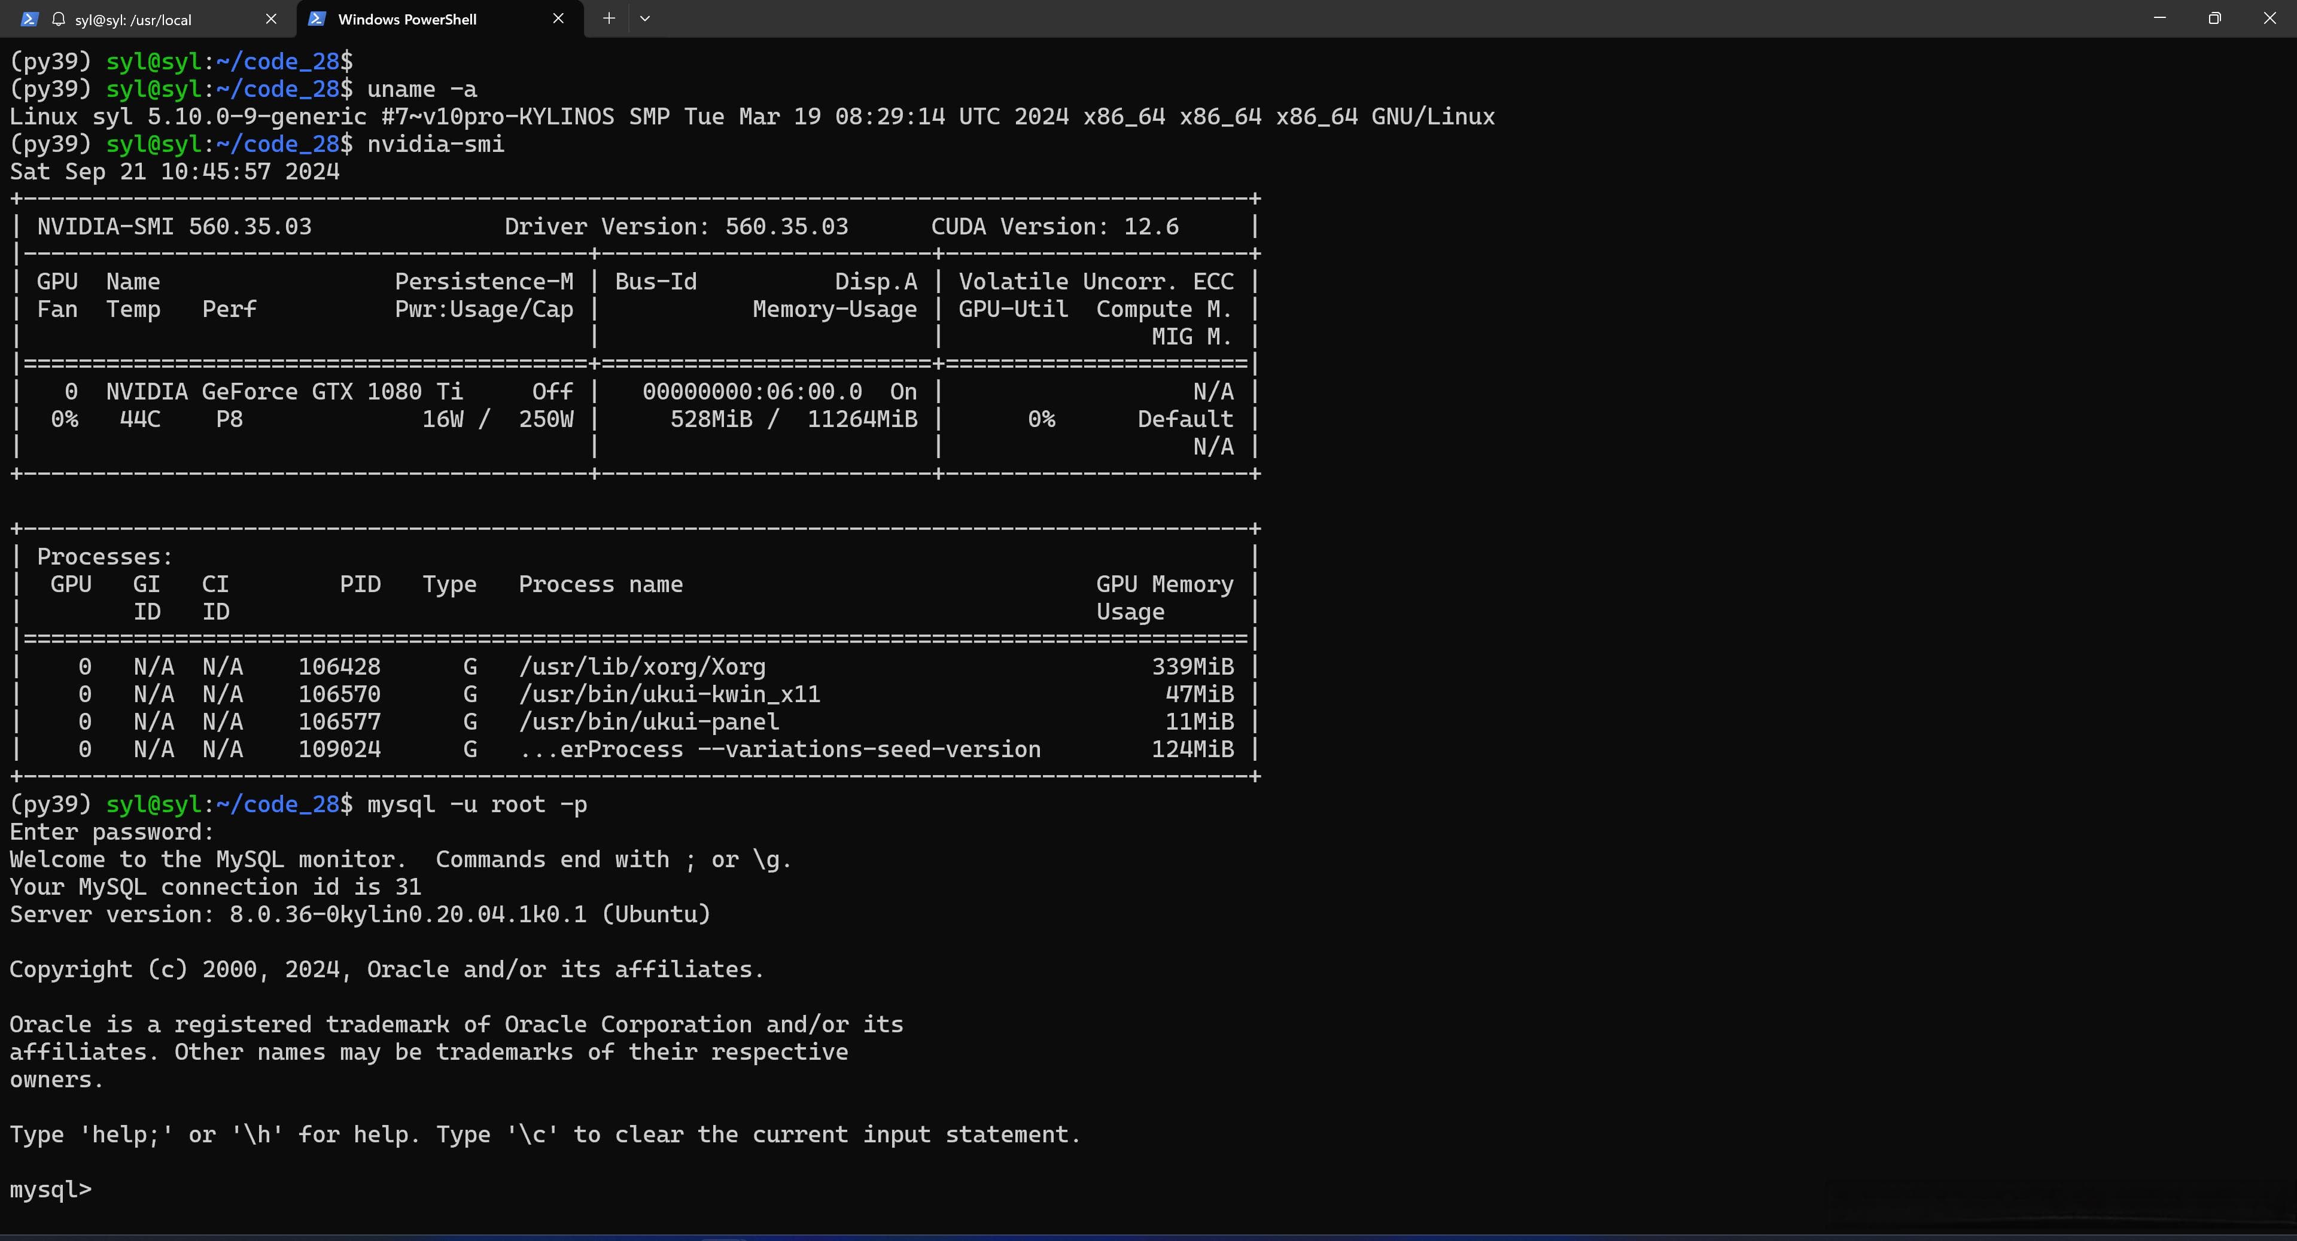Click '...erProcess --variations-seed-version' entry
The image size is (2297, 1241).
(780, 750)
